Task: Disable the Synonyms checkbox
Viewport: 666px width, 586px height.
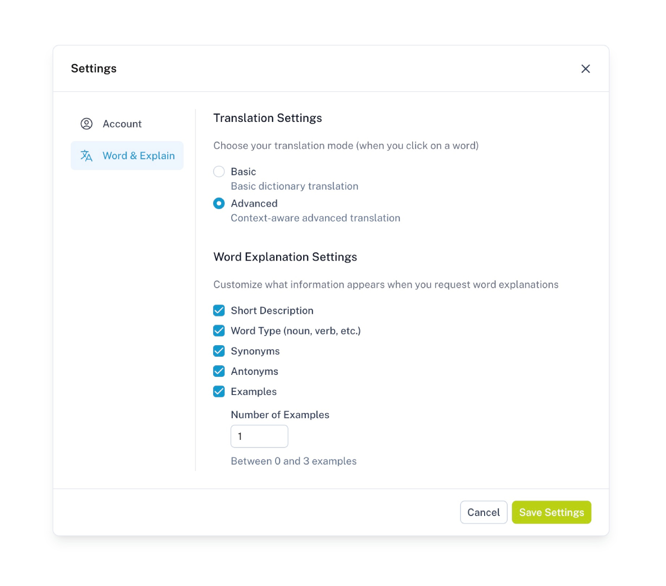Action: coord(219,351)
